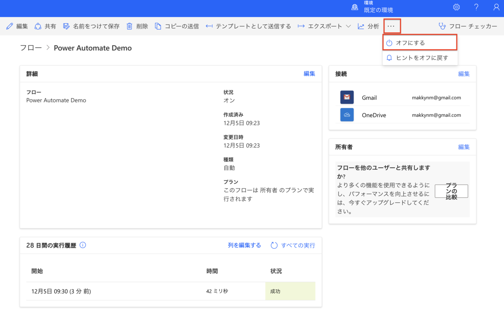Click 作成済み date 12月5日 09:23
The height and width of the screenshot is (310, 504).
[241, 123]
